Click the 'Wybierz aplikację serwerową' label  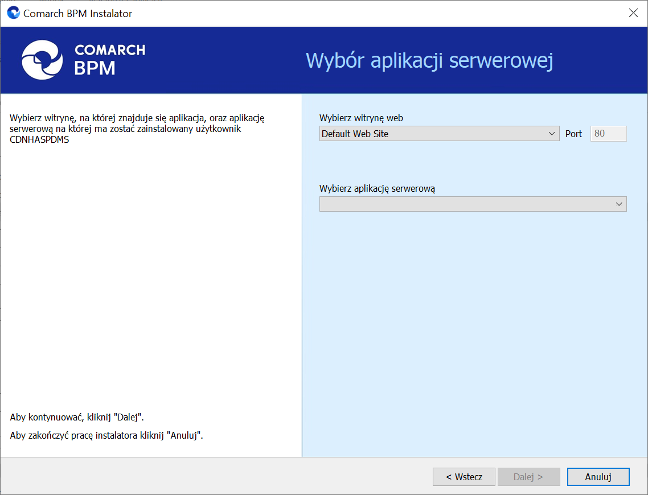tap(378, 189)
